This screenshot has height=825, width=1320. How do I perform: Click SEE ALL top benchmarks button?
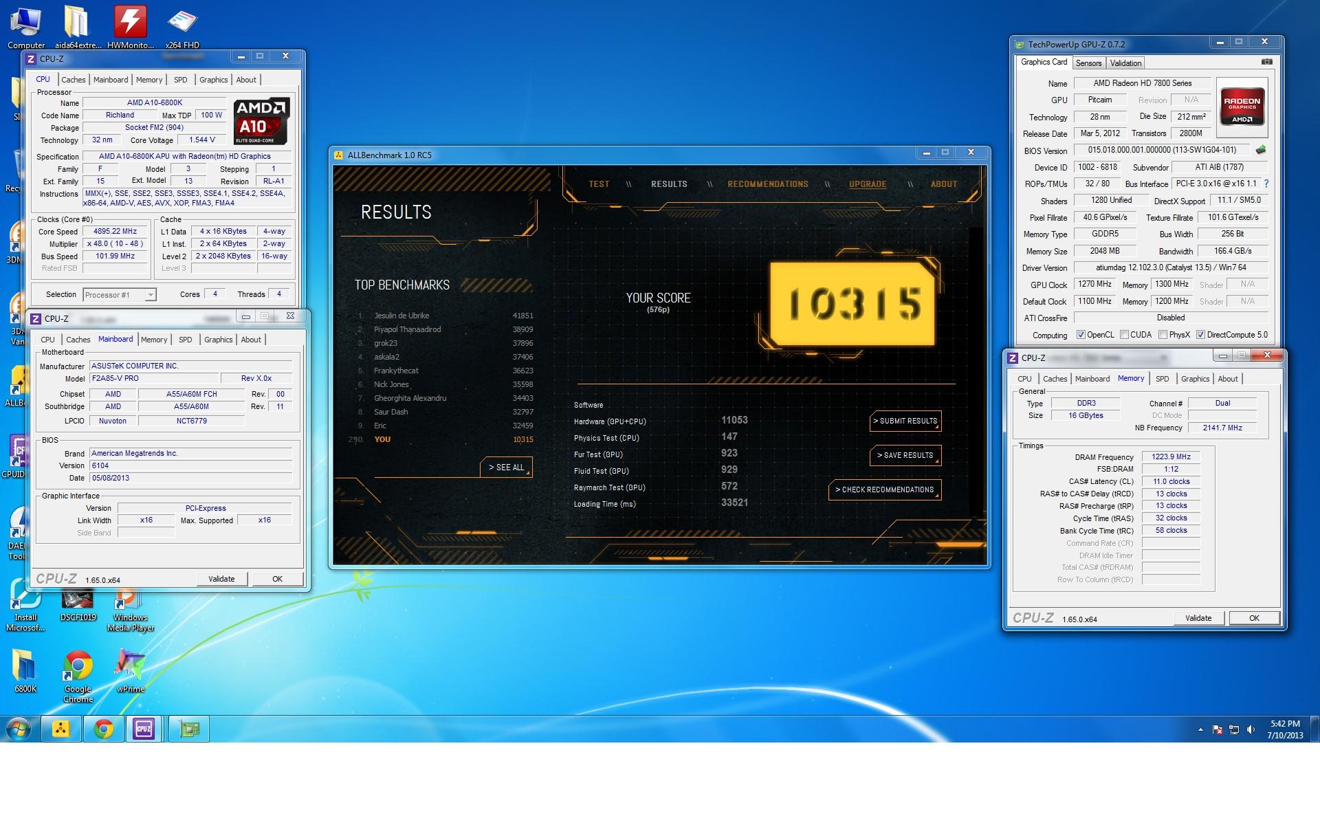pyautogui.click(x=506, y=467)
